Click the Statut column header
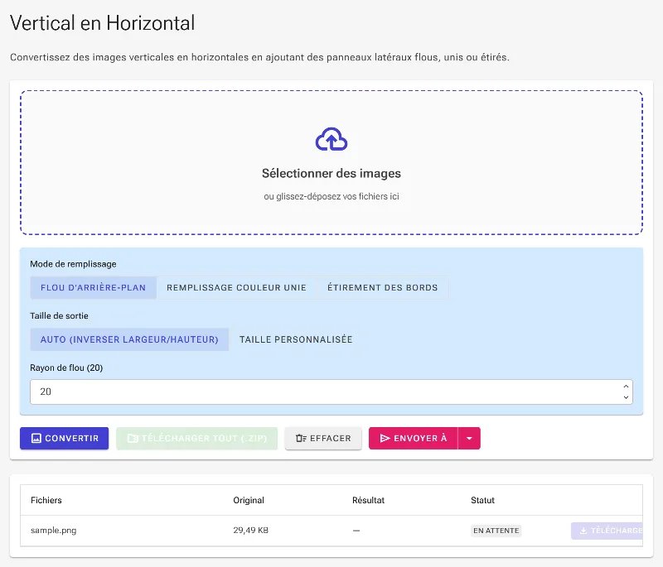 pos(482,500)
